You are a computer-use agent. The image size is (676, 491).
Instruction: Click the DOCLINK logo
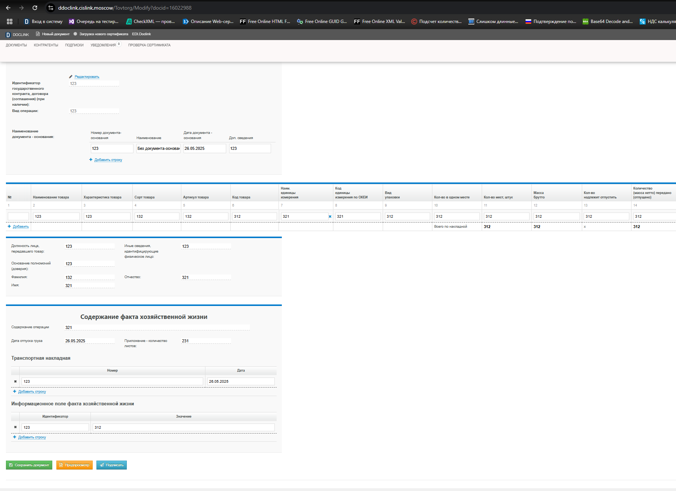click(17, 34)
